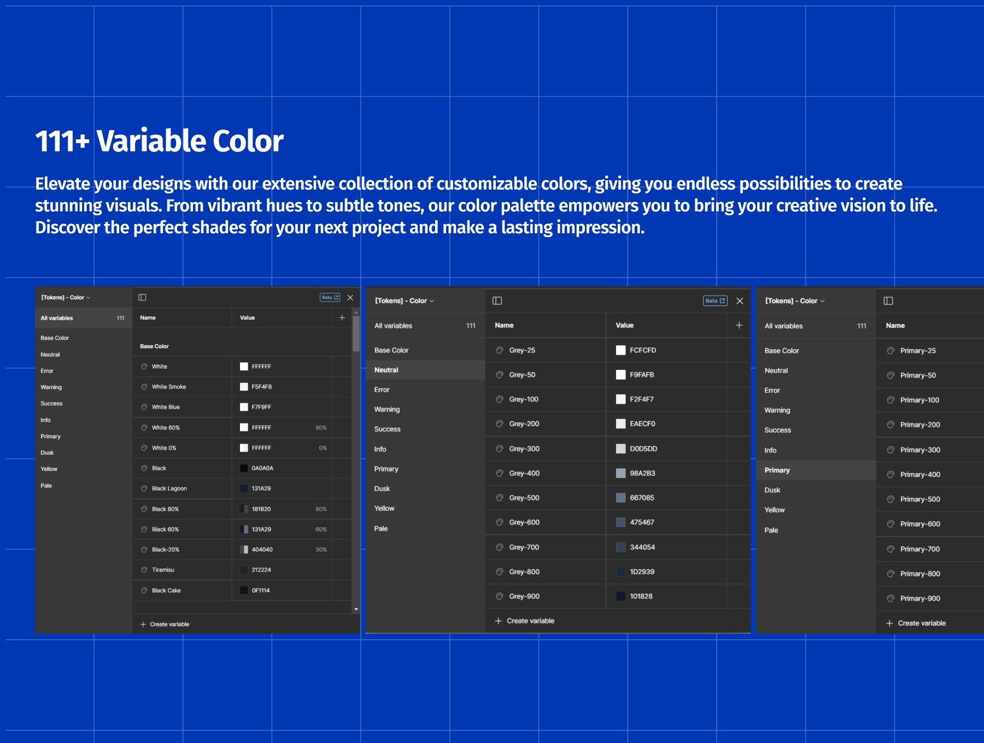
Task: Click palette icon beside Primary-50
Action: 891,375
